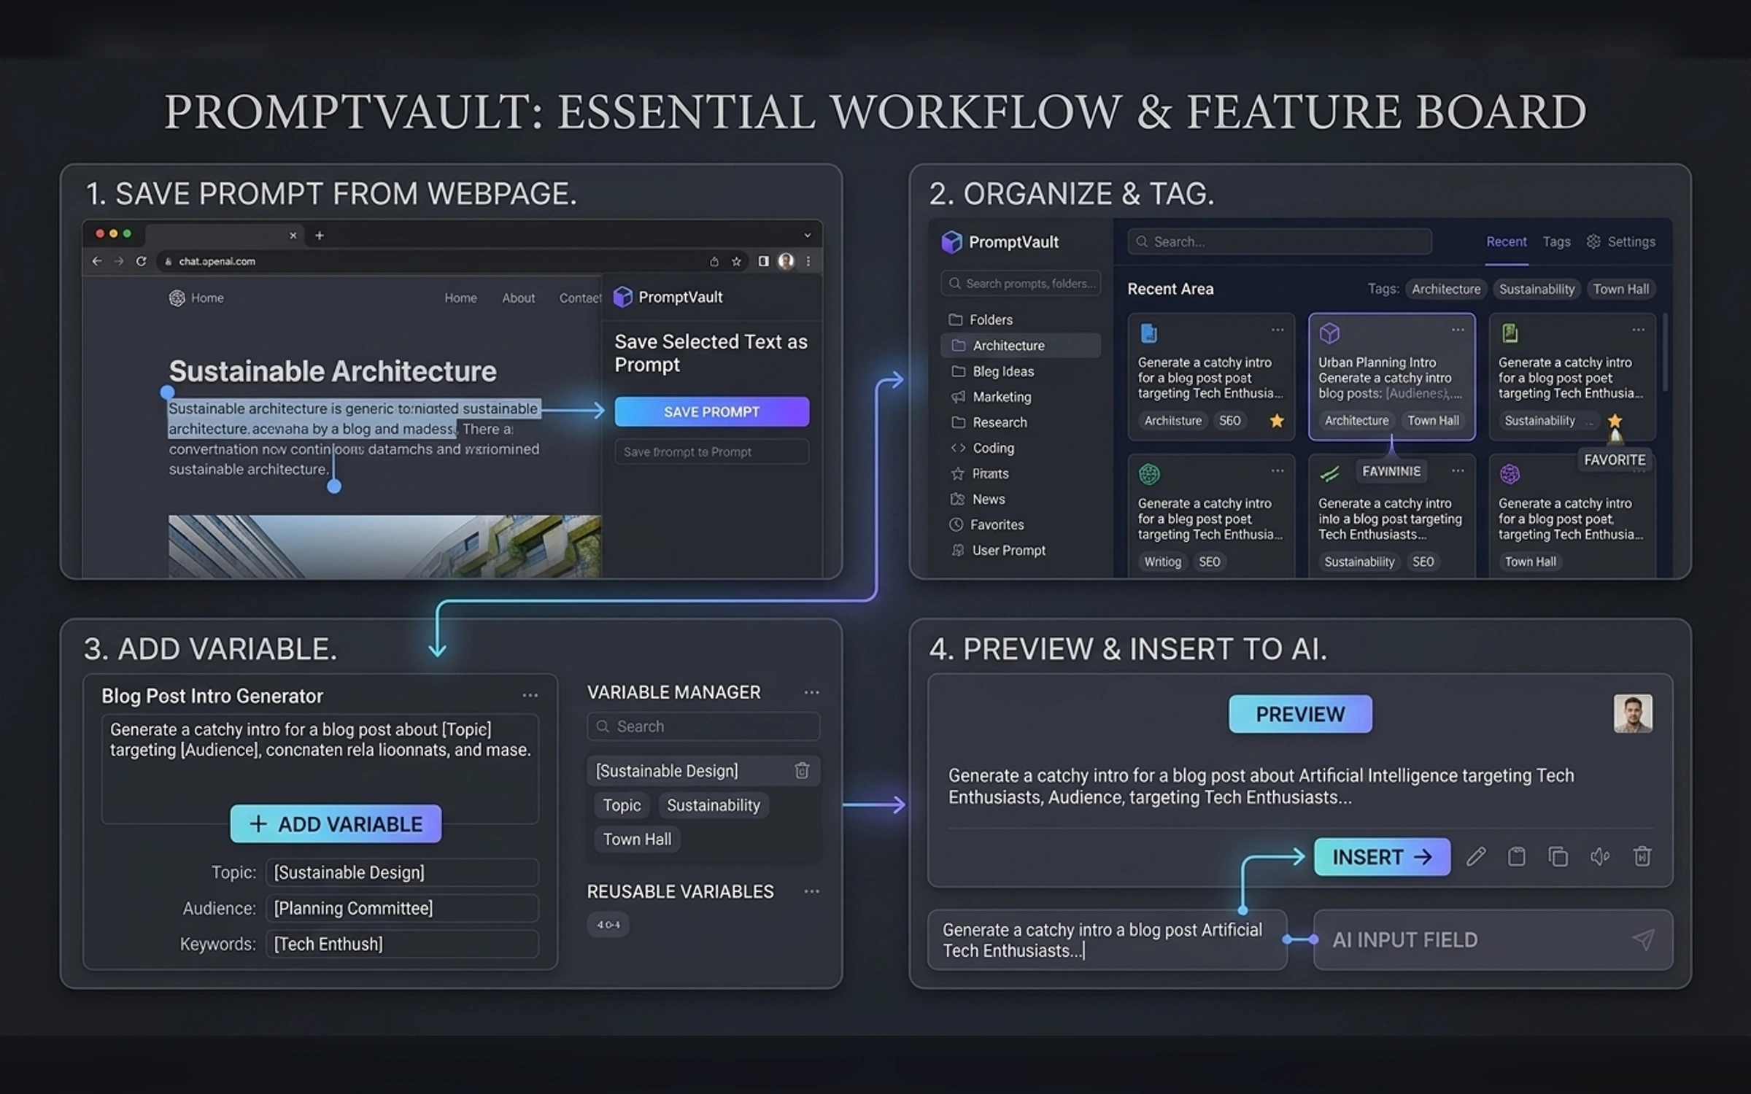Image resolution: width=1751 pixels, height=1094 pixels.
Task: Click the Keywords field Tech Enthush
Action: point(402,944)
